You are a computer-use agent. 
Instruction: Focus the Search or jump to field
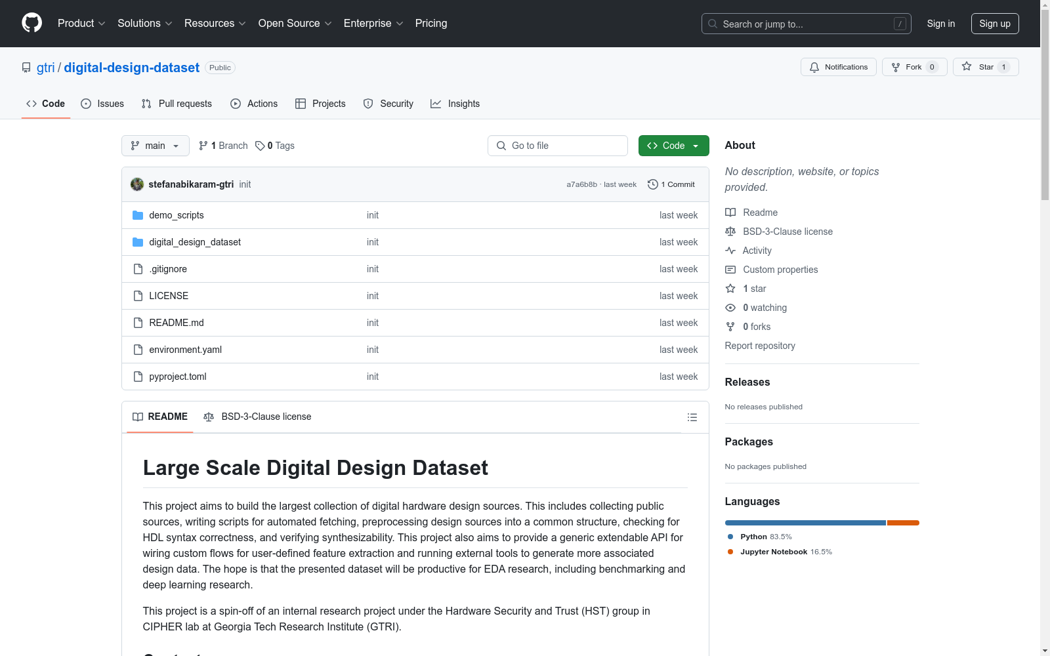pyautogui.click(x=806, y=24)
